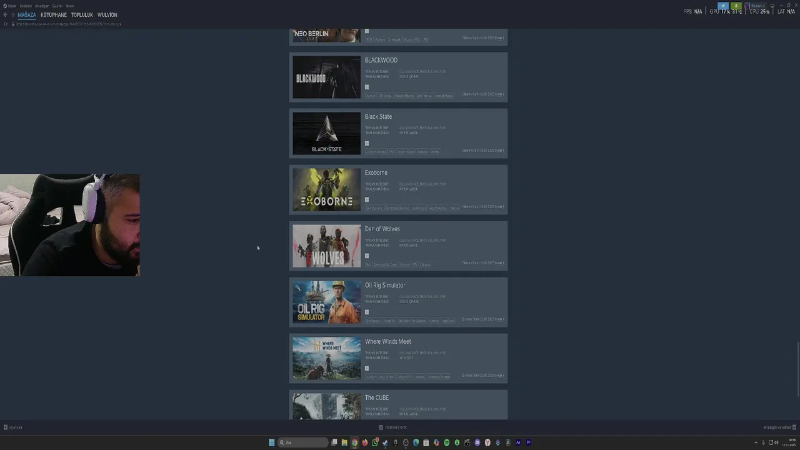800x450 pixels.
Task: Open the Oil Rig Simulator title link
Action: click(385, 285)
